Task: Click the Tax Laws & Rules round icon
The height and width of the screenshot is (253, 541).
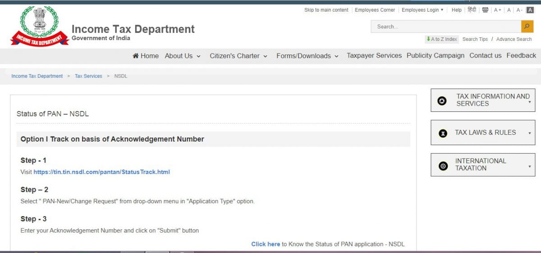Action: coord(443,133)
